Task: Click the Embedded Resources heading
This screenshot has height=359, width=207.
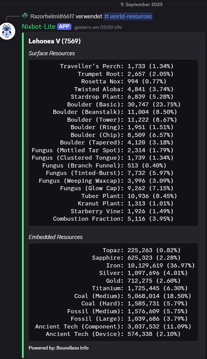Action: tap(55, 237)
